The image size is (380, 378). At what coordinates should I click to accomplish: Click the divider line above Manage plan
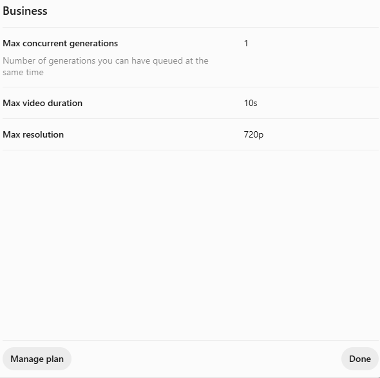[191, 340]
